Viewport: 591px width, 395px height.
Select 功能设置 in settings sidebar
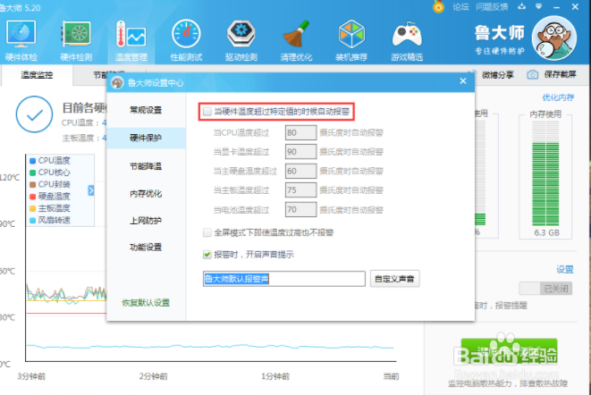coord(146,248)
